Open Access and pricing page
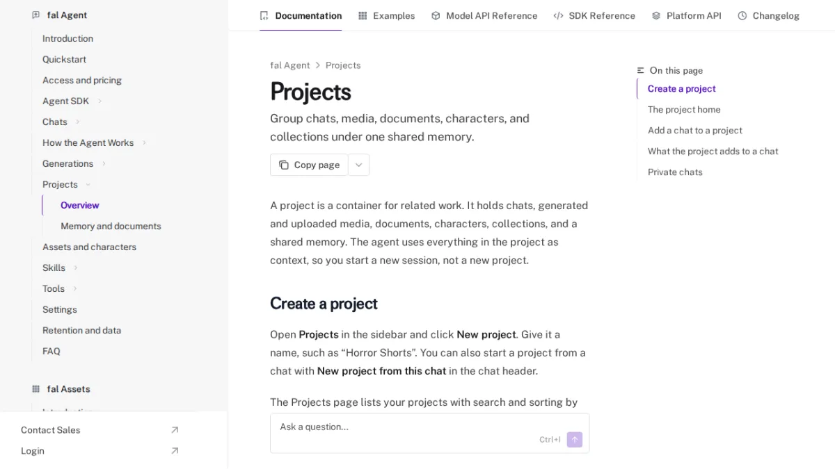This screenshot has height=469, width=835. 82,80
